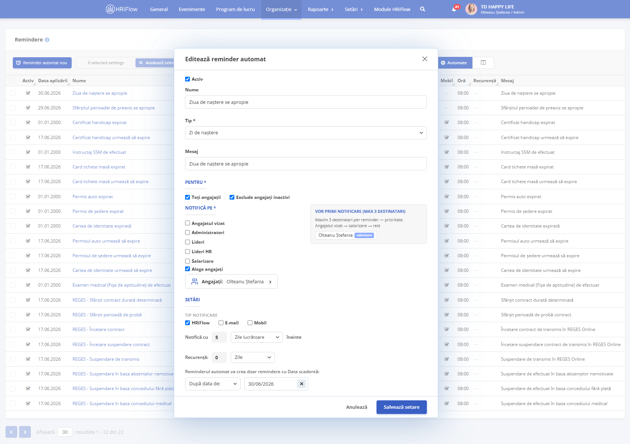This screenshot has width=630, height=444.
Task: Click the Anulează button in dialog
Action: (x=357, y=407)
